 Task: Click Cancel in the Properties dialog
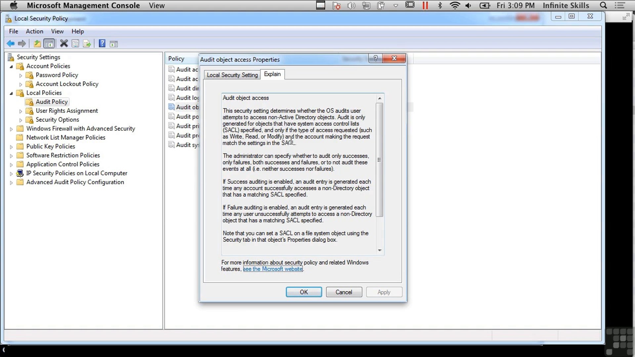pos(344,292)
